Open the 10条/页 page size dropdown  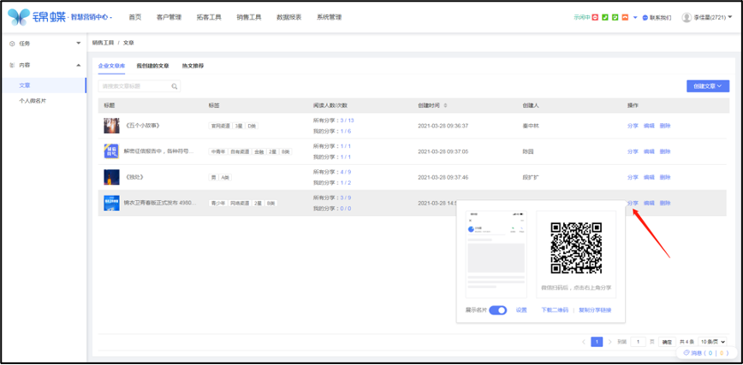coord(712,342)
